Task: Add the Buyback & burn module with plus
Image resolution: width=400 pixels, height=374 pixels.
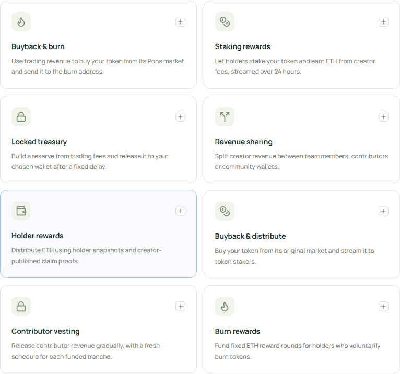Action: [180, 22]
